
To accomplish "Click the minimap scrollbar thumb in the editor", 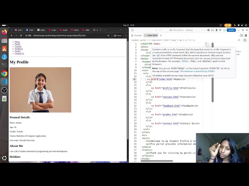I will pyautogui.click(x=212, y=72).
